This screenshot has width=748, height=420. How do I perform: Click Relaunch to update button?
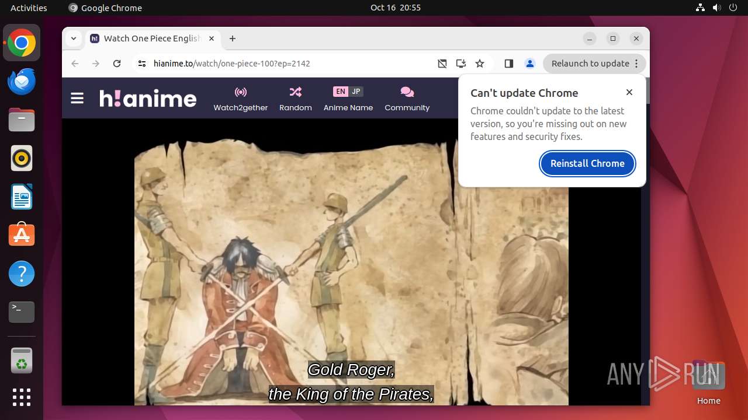pyautogui.click(x=590, y=64)
